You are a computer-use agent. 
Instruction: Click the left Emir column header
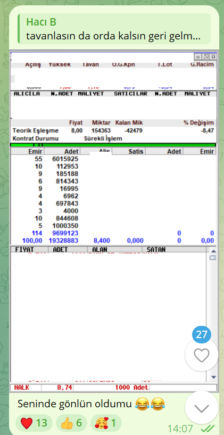27,151
